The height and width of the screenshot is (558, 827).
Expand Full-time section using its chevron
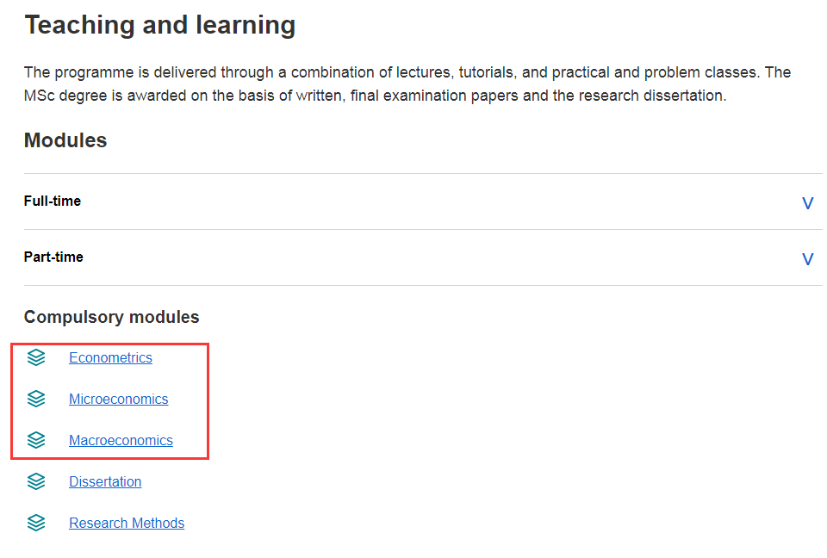click(x=807, y=203)
